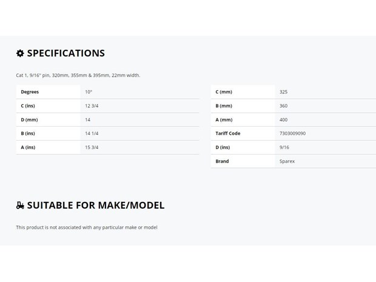Select the A (ins) row label

[28, 147]
